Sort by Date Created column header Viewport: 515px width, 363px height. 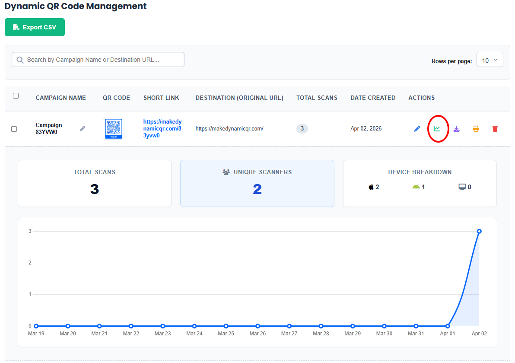point(373,98)
